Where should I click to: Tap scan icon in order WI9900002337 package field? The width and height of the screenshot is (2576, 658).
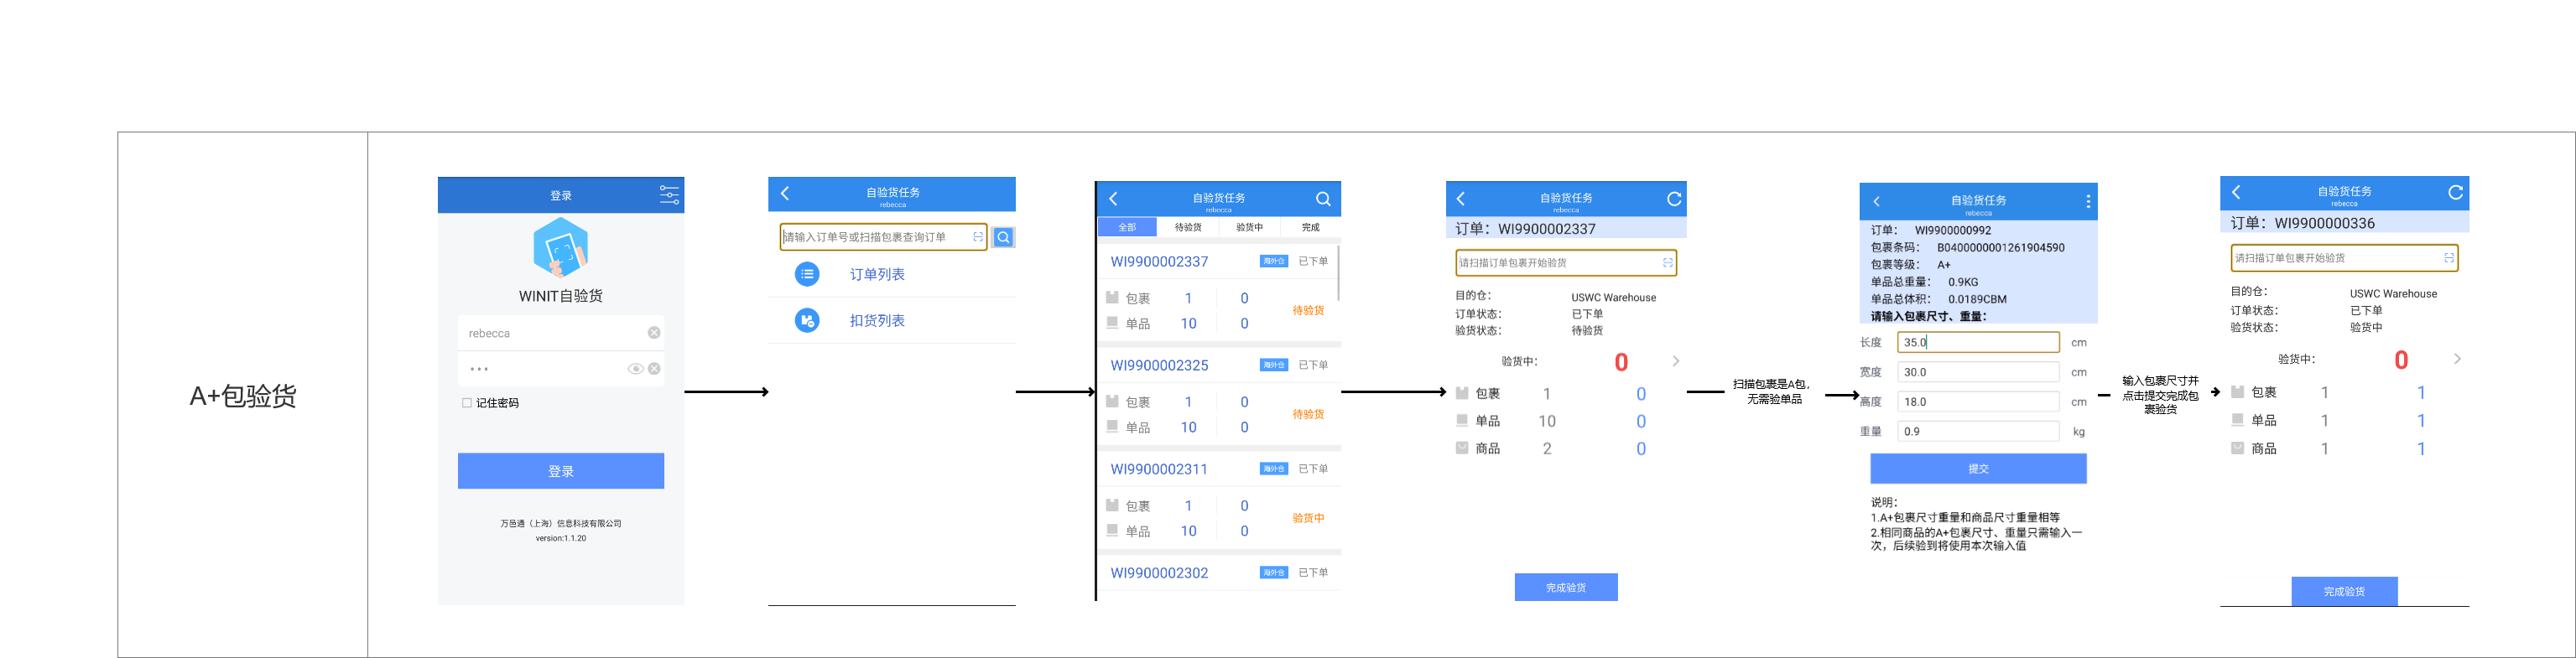[1667, 263]
